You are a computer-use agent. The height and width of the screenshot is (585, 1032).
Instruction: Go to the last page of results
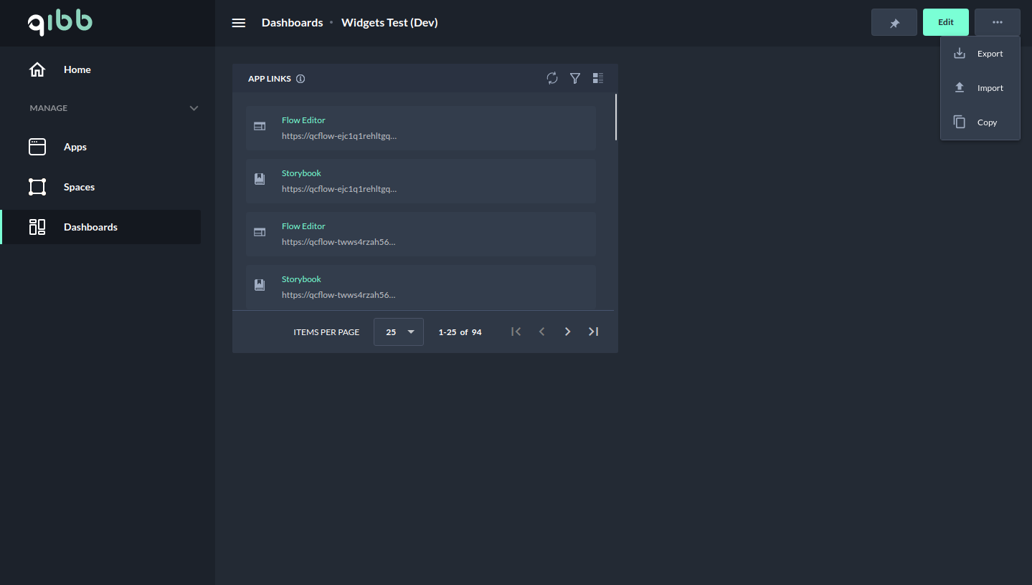coord(593,332)
